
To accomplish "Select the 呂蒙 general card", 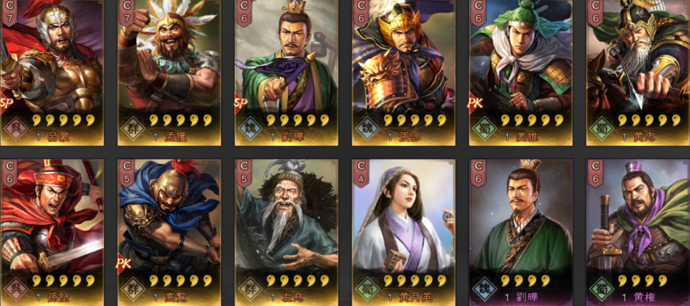I will tap(52, 73).
